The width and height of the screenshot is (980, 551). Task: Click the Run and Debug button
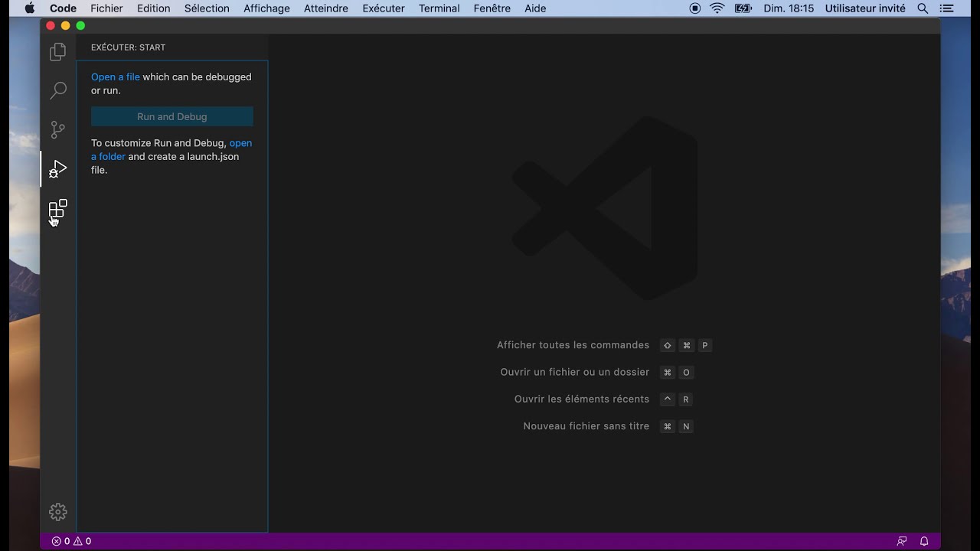click(x=172, y=116)
